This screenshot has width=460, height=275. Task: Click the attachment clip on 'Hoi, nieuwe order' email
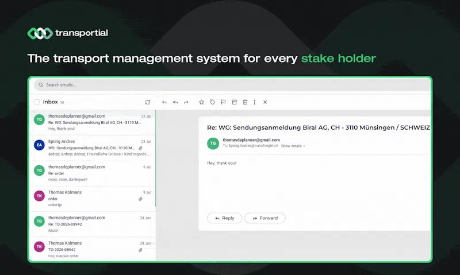tap(140, 250)
